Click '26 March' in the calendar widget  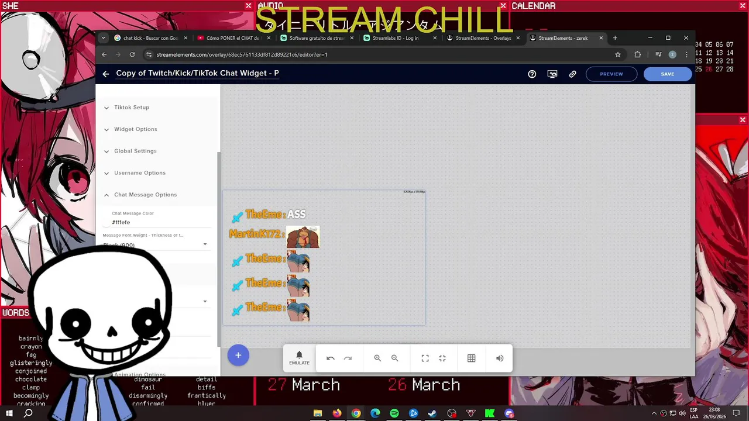(x=424, y=385)
